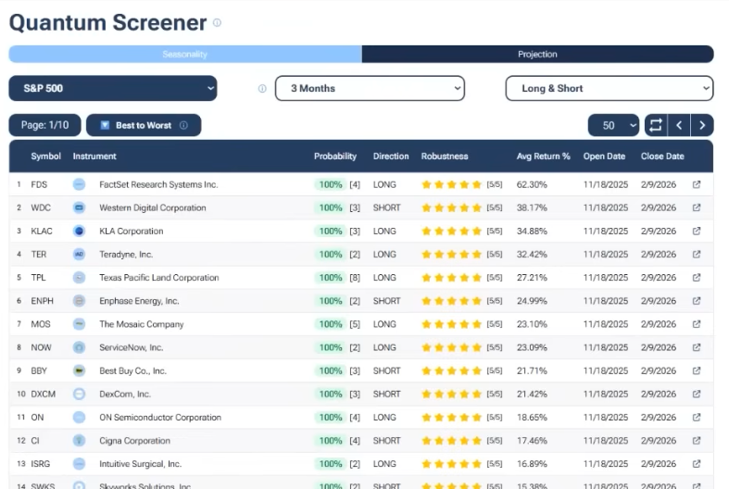Switch to the Projection tab
729x489 pixels.
(537, 55)
